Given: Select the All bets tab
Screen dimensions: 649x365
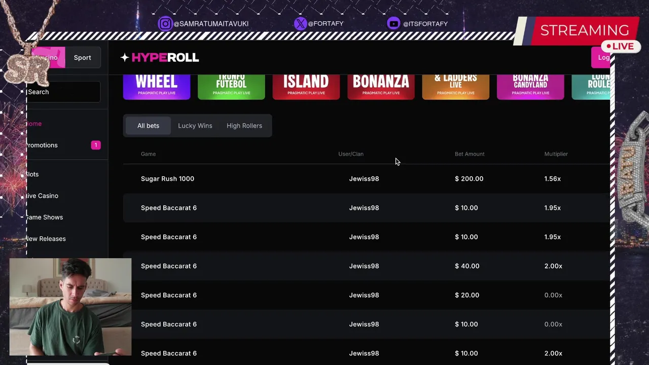Looking at the screenshot, I should tap(148, 126).
